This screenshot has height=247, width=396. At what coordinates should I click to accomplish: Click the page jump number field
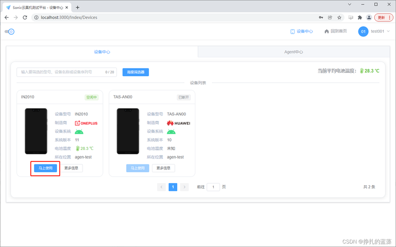[x=213, y=187]
